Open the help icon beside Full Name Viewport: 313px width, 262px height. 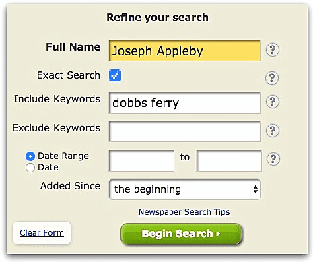(273, 50)
